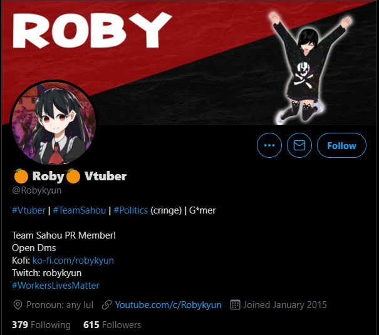Click the @Robykyun handle text
This screenshot has height=335, width=379.
coord(37,190)
